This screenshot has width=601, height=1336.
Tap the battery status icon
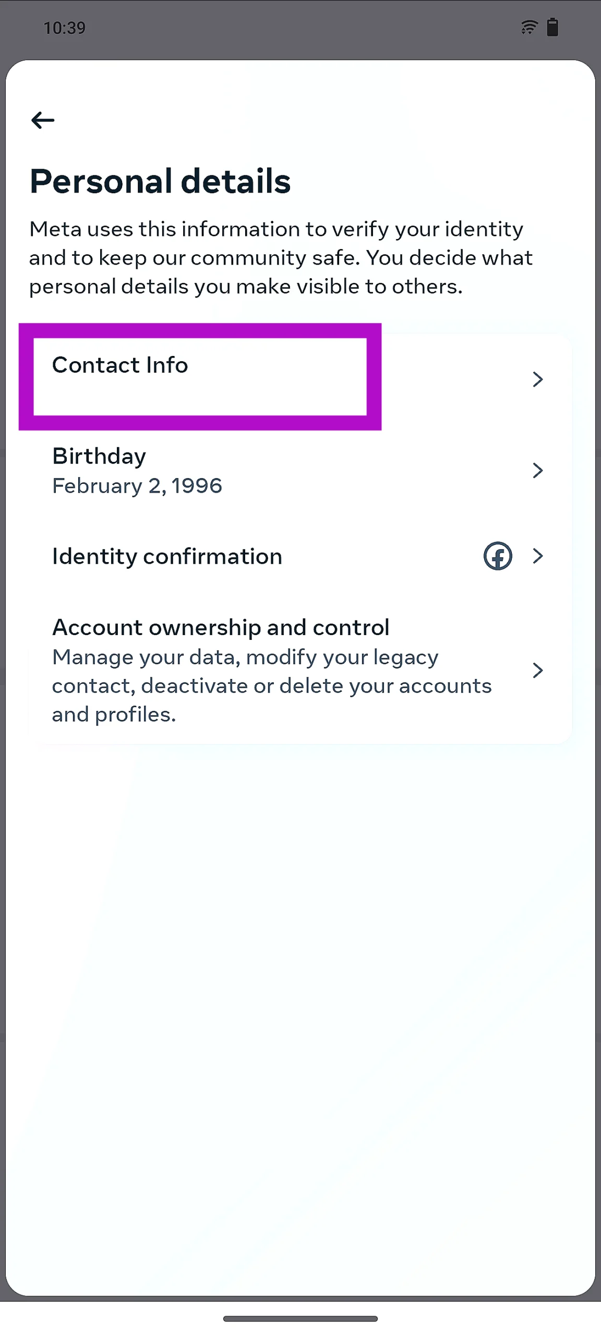click(x=552, y=27)
